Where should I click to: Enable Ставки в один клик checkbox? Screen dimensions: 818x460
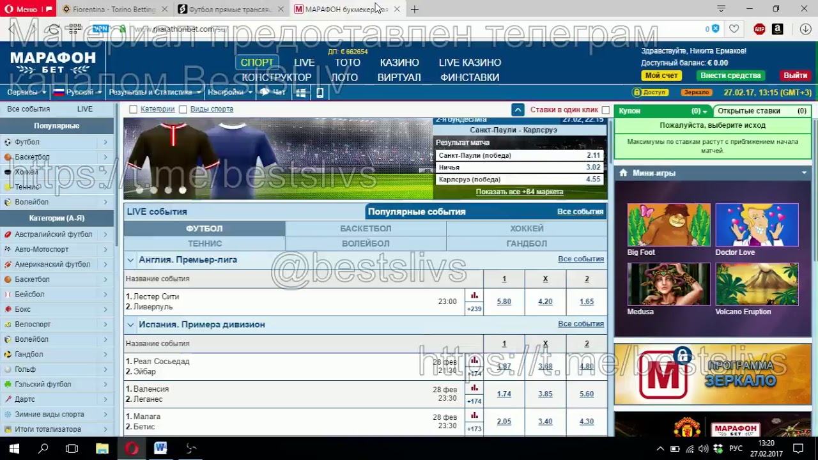point(605,110)
